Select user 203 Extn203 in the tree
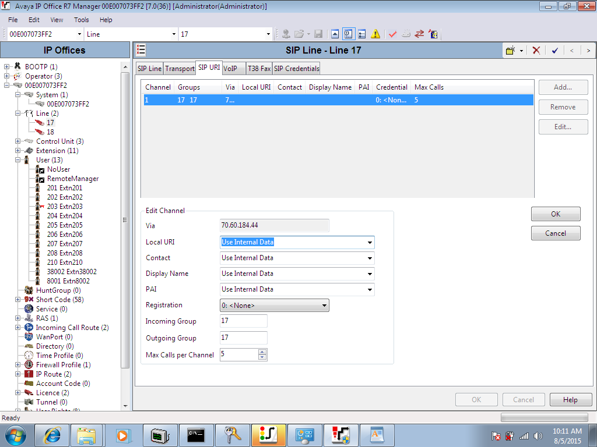Screen dimensions: 597x447 point(65,207)
